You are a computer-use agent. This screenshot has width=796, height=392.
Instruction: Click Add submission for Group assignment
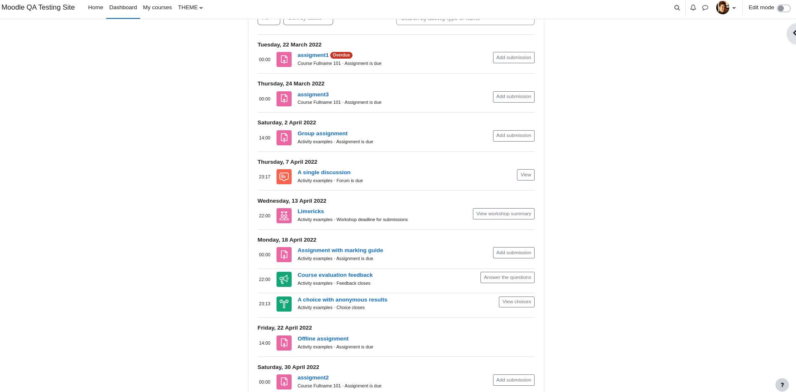pos(514,136)
